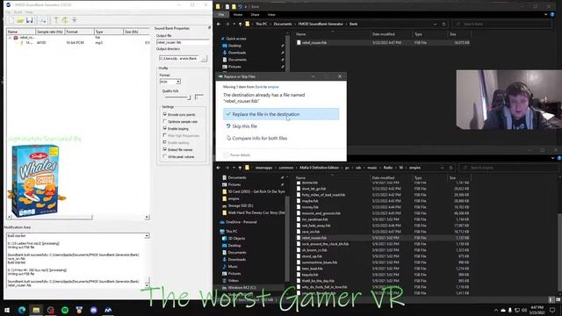The image size is (562, 316).
Task: Open the Help menu in FMOD Generator
Action: point(29,12)
